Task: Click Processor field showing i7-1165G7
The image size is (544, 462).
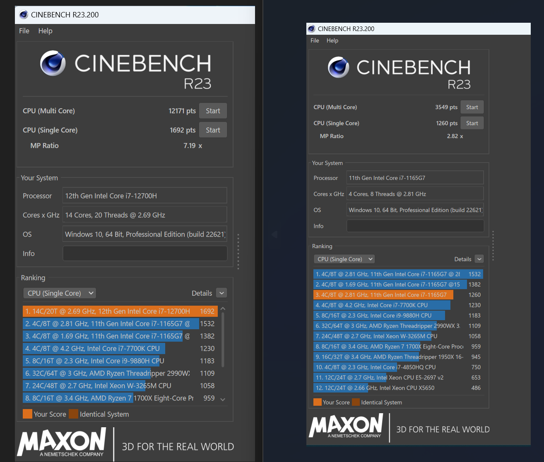Action: [x=415, y=178]
